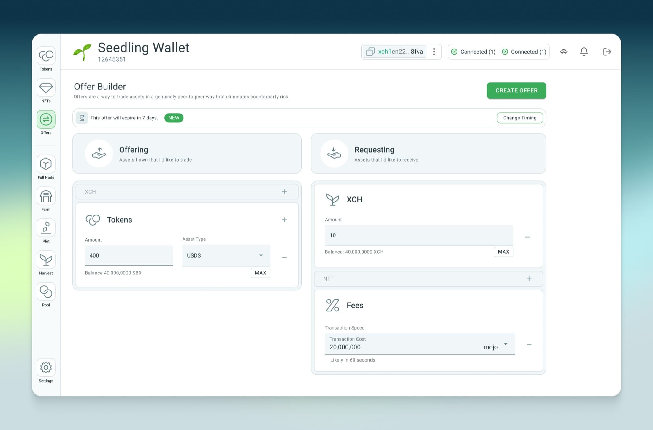Screen dimensions: 653x430
Task: Click the WalletConnect wave icon
Action: (564, 52)
